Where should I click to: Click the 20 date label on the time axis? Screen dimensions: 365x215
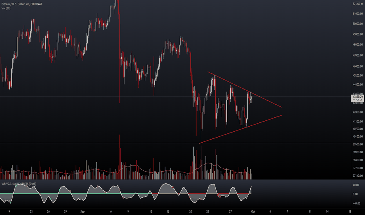pos(190,212)
